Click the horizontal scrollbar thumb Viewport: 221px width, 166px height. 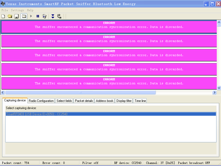click(80, 93)
